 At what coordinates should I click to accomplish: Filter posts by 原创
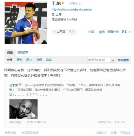click(19, 60)
